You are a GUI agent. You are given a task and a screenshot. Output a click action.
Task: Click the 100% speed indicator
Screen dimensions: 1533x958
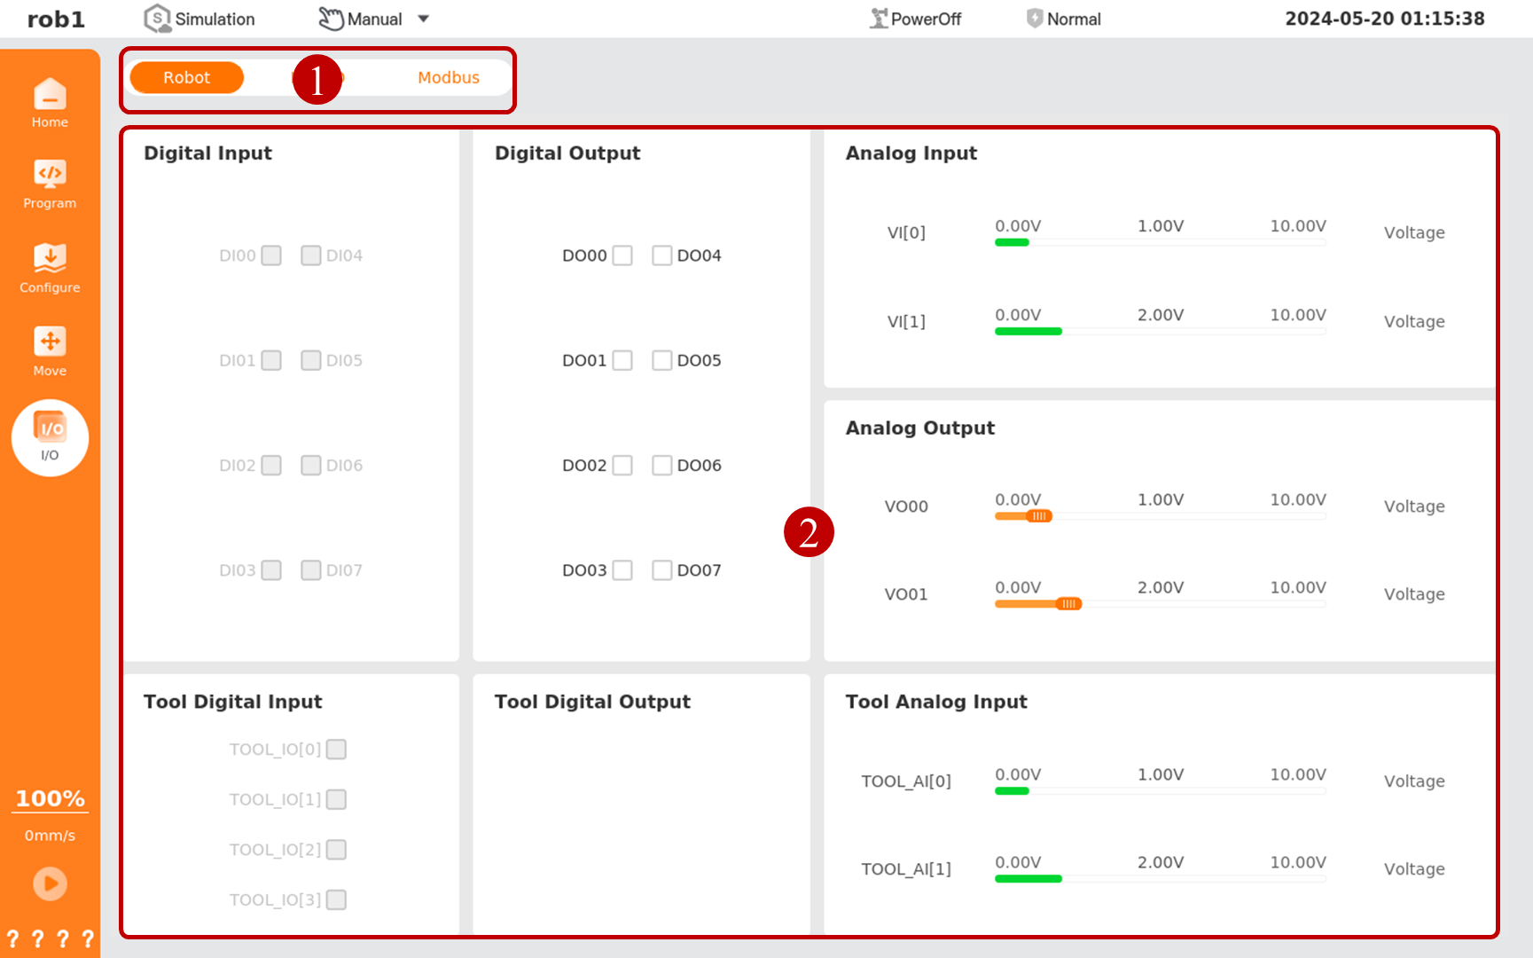pos(50,798)
